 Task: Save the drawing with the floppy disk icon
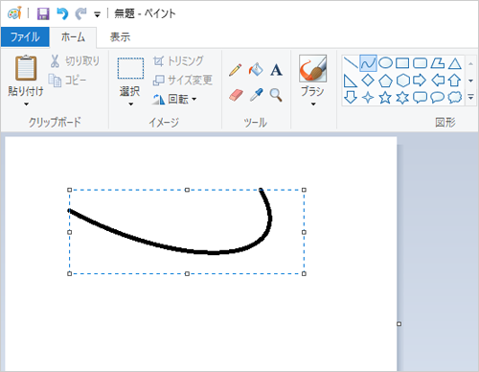(x=43, y=13)
